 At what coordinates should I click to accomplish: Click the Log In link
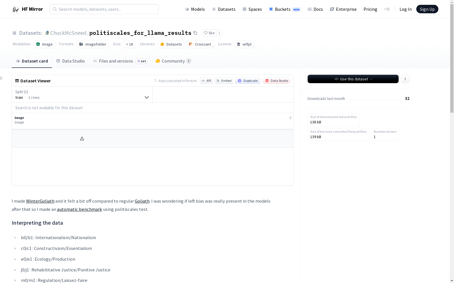405,9
